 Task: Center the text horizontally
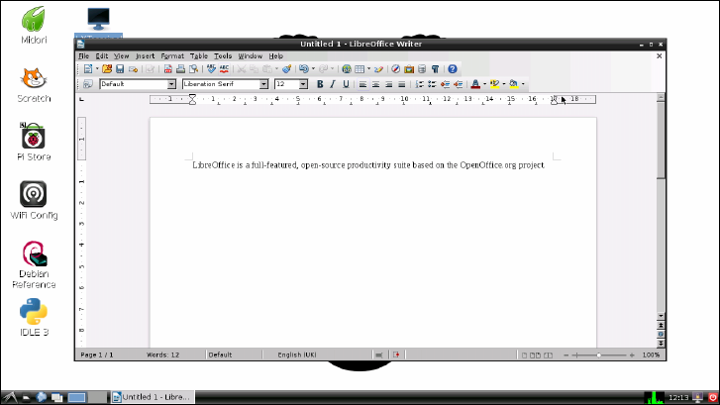[375, 84]
